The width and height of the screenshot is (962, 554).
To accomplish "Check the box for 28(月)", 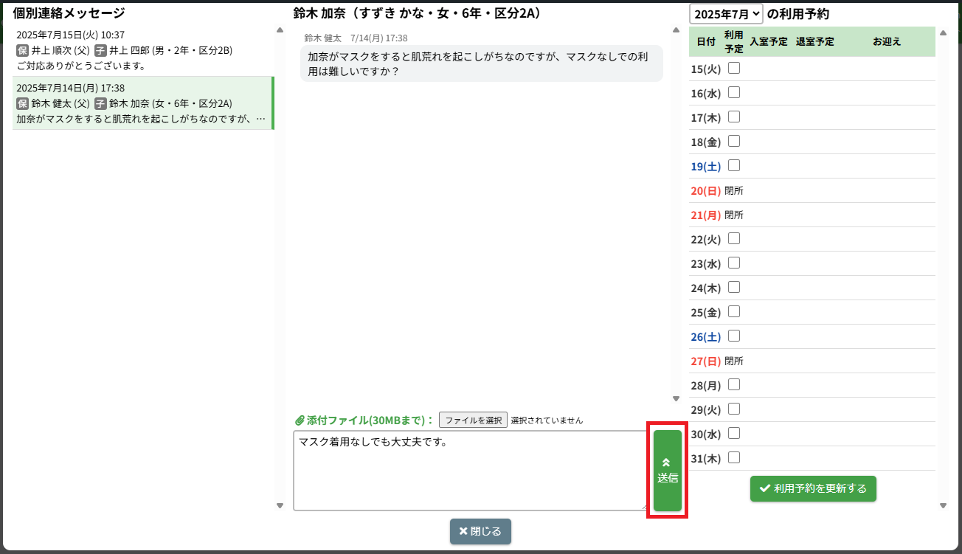I will (x=734, y=385).
